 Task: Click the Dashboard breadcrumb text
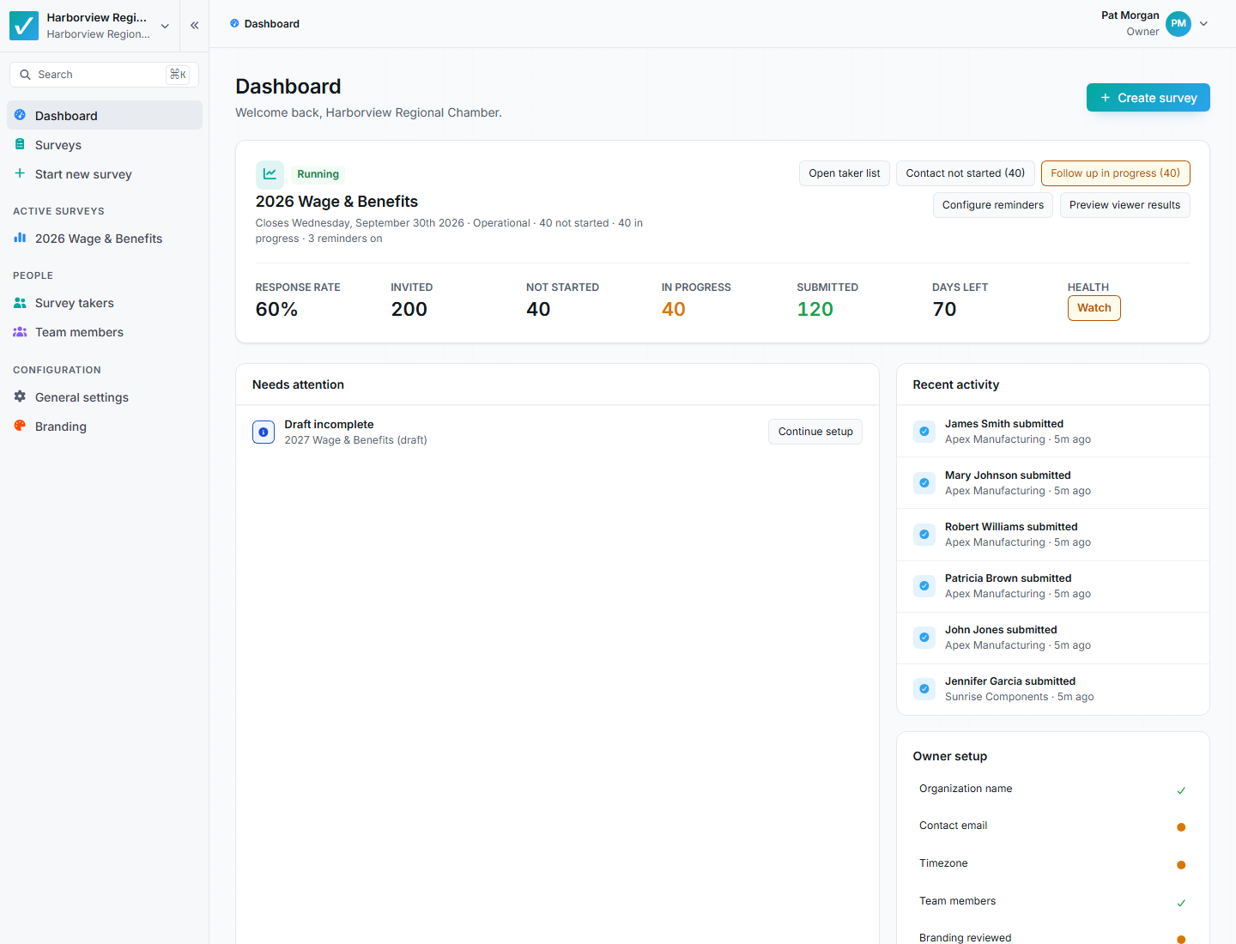(272, 24)
